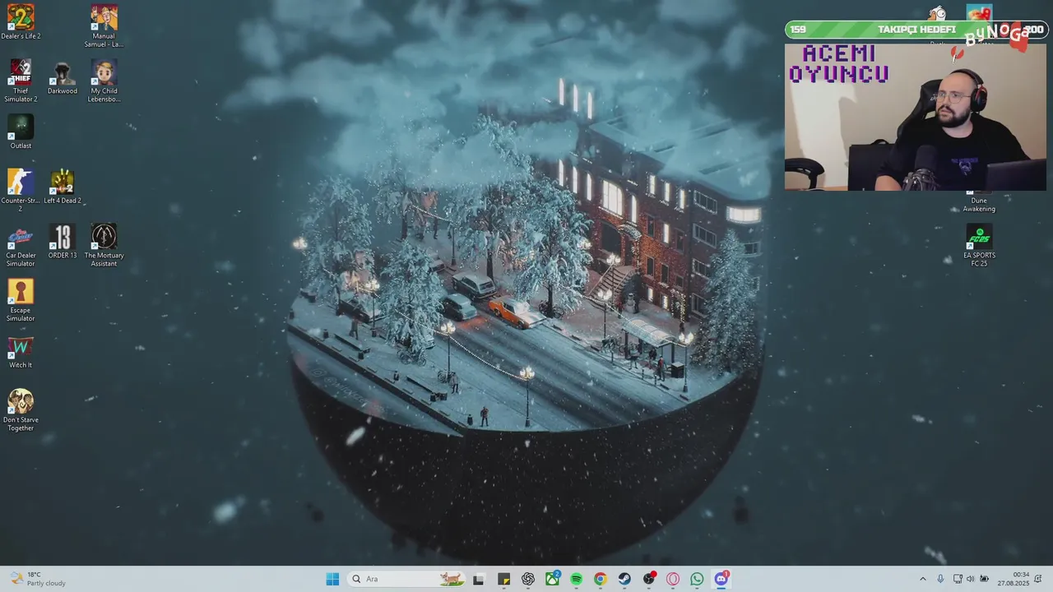Open network settings tray icon
1053x592 pixels.
click(x=957, y=579)
